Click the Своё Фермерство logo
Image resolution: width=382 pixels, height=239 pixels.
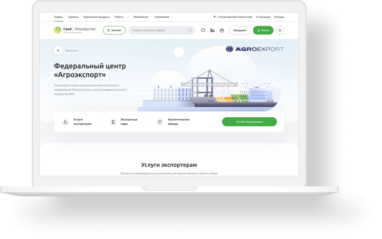click(75, 30)
